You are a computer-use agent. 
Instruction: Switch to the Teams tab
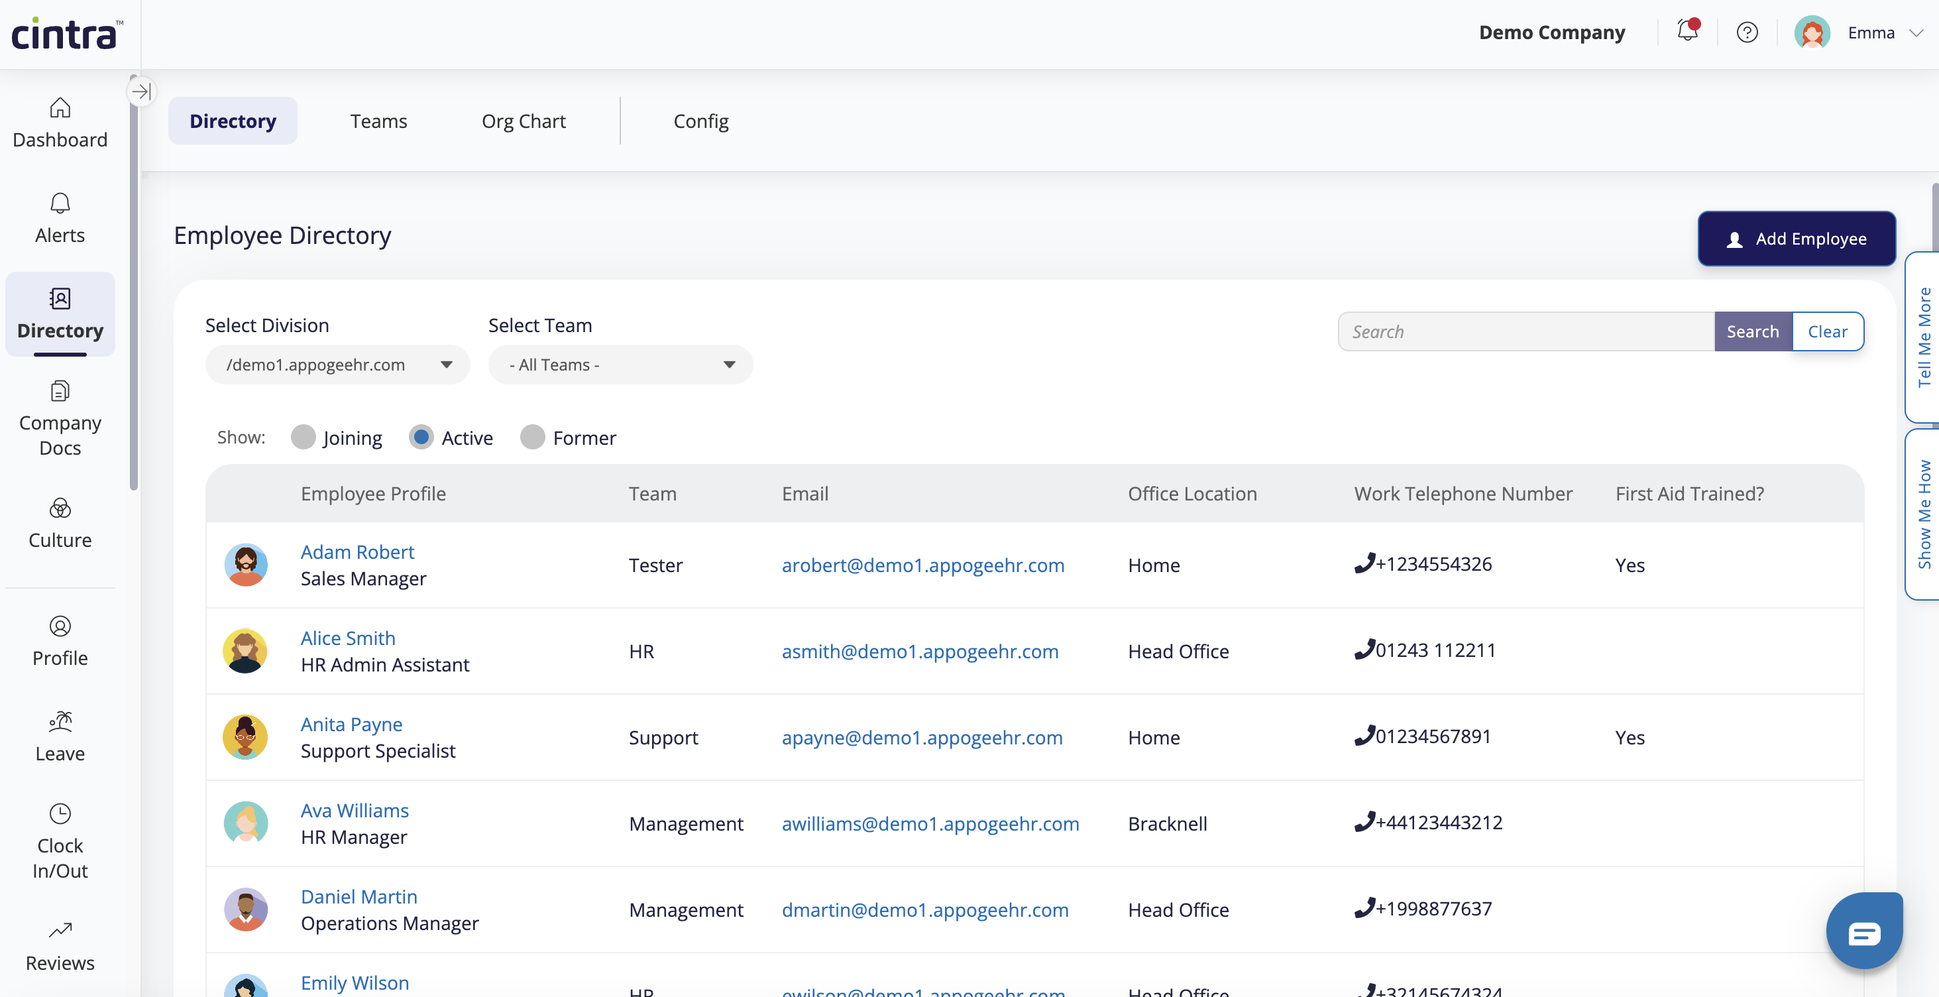pos(378,121)
